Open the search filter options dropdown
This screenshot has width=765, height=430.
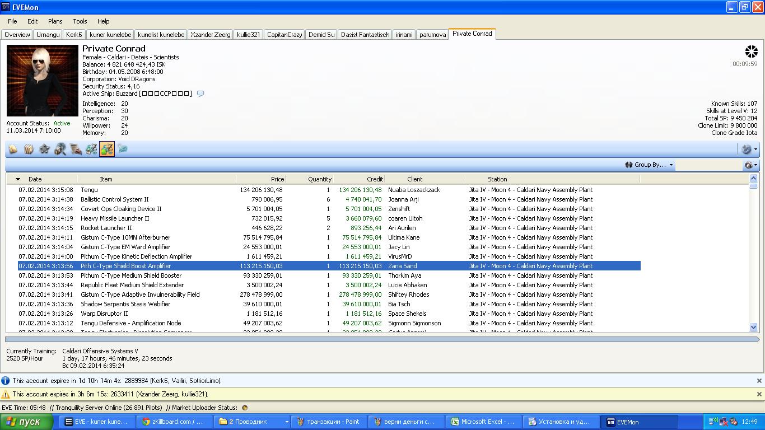751,165
